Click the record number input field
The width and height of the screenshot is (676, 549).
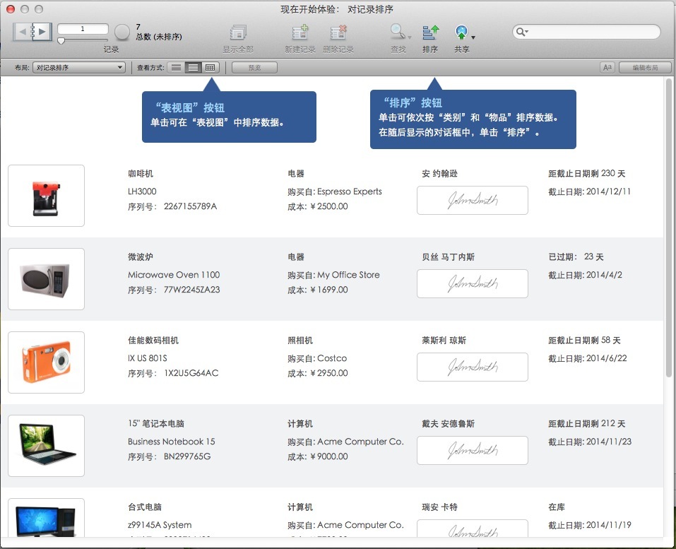83,29
